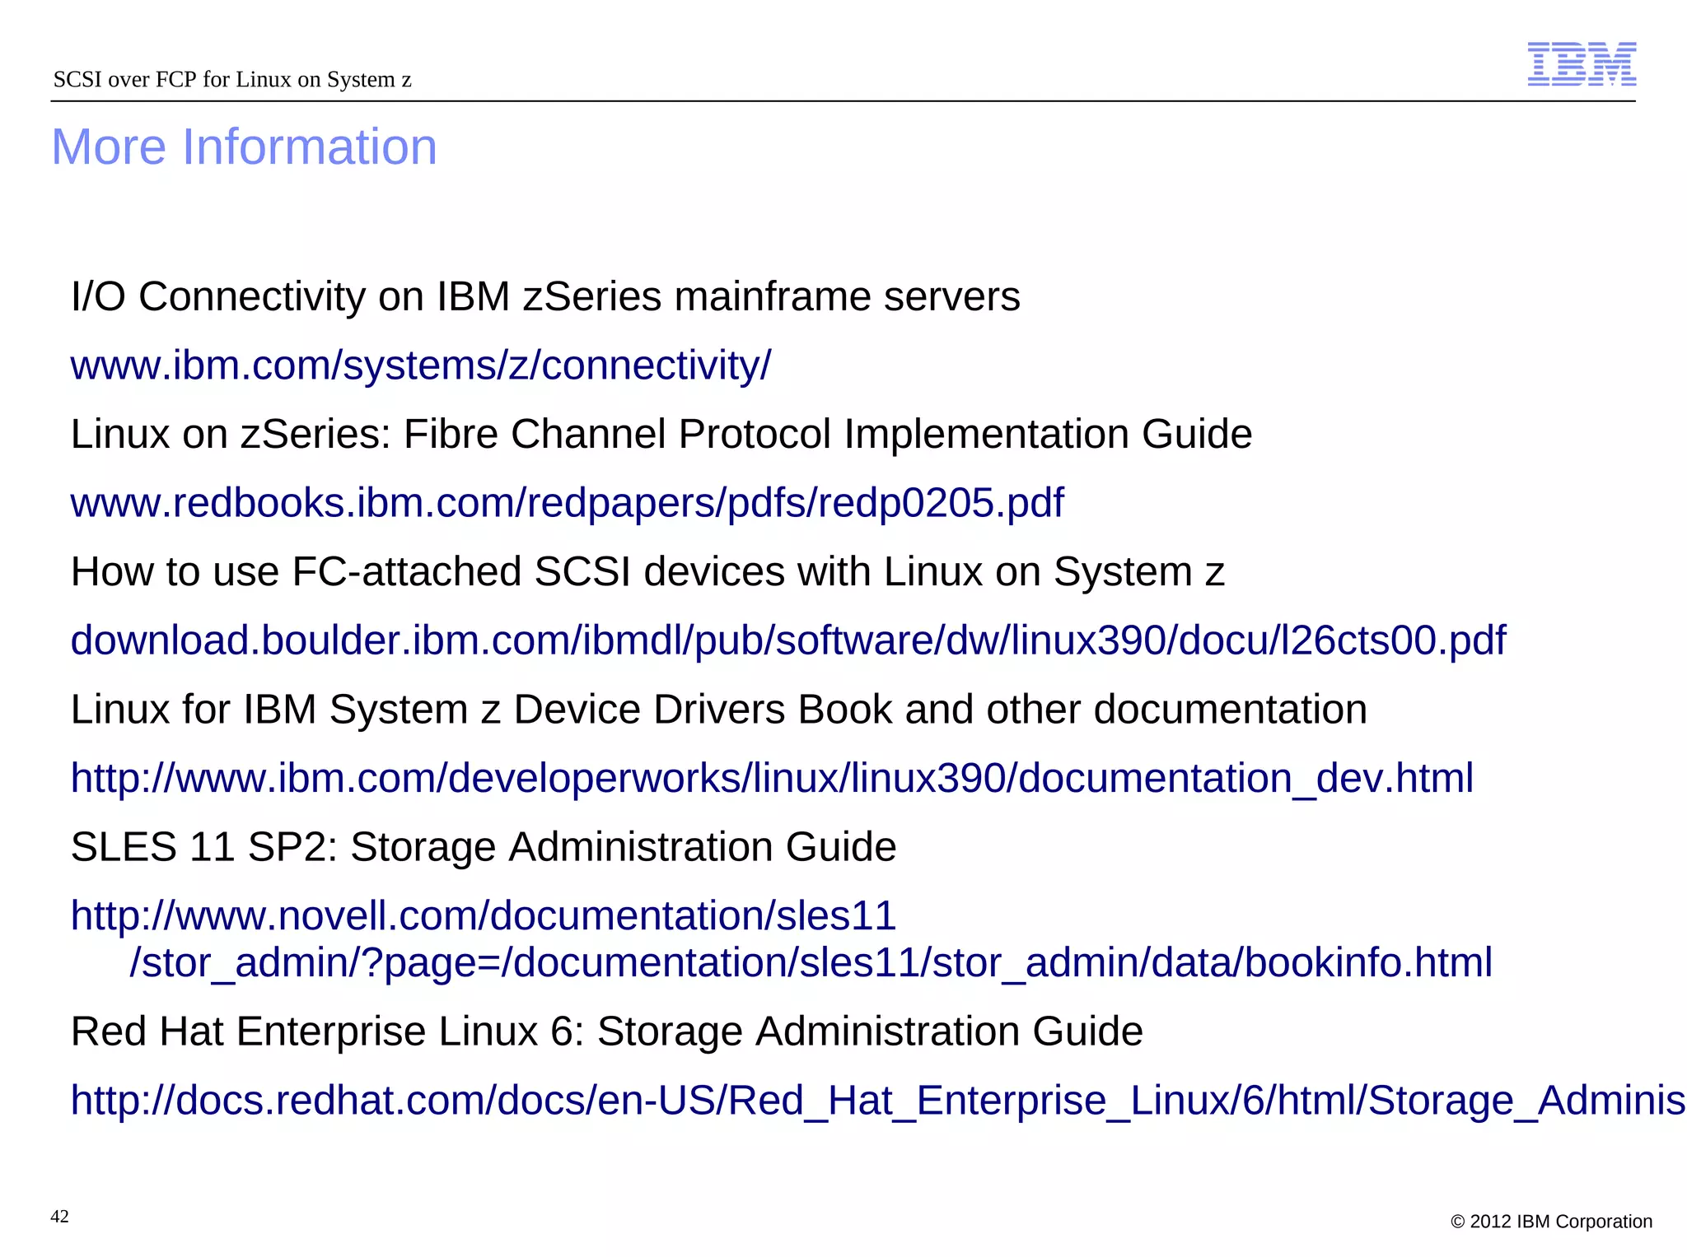Click 'Linux for IBM System z Device Drivers Book' line

click(x=719, y=709)
